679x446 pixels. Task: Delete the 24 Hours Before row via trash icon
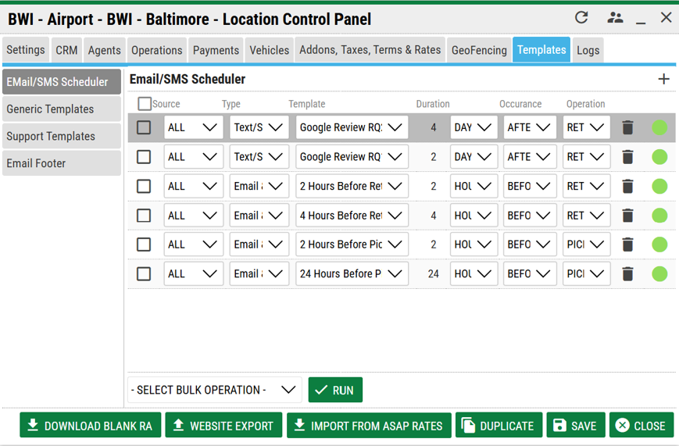click(627, 274)
